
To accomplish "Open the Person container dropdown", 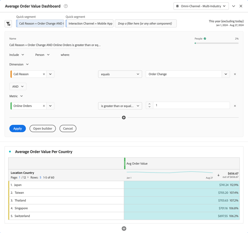I will pos(42,55).
